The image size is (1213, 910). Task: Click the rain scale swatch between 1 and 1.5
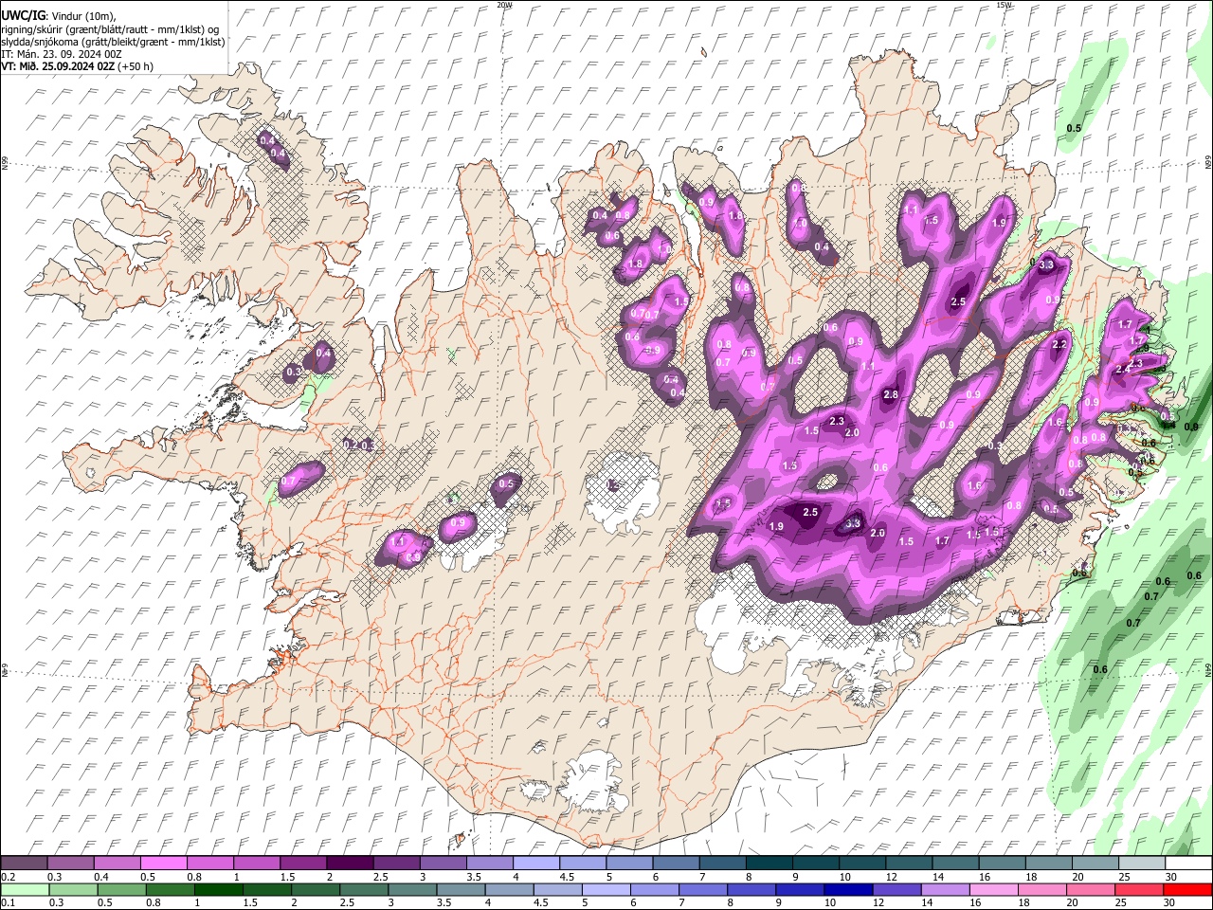[x=217, y=889]
